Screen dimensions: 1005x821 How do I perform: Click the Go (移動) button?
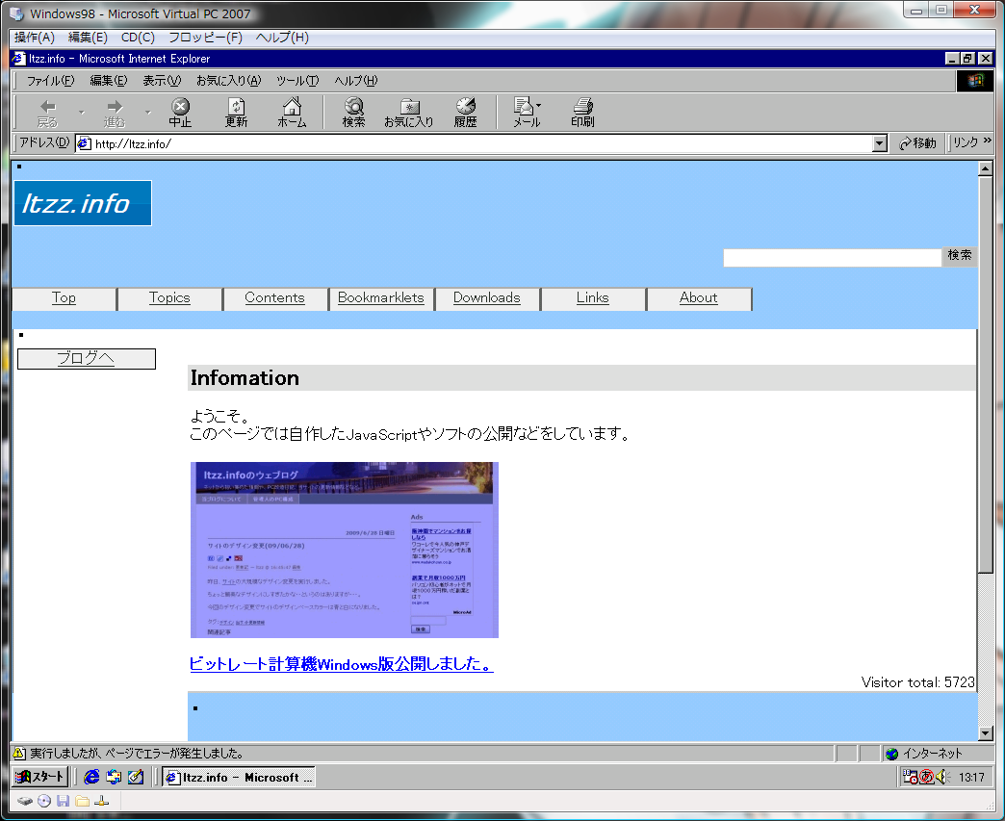[x=917, y=142]
